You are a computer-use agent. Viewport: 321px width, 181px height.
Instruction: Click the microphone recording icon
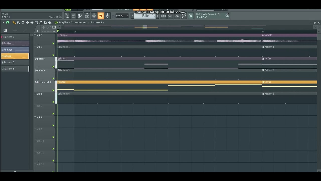[108, 16]
